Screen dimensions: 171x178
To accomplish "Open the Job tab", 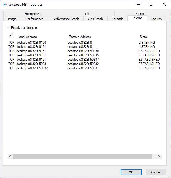I will (x=89, y=14).
